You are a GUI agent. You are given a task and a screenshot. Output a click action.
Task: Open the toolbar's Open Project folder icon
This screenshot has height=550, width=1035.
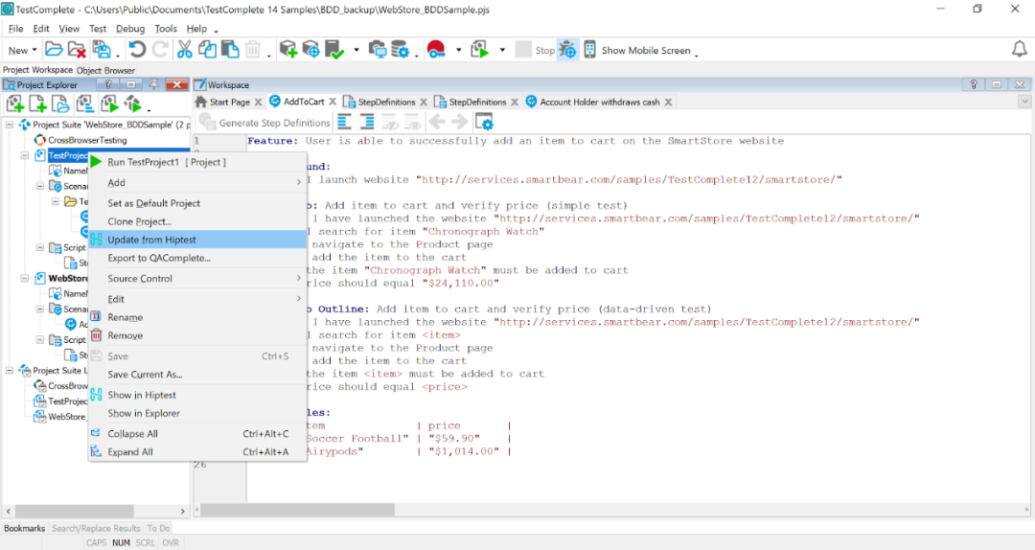tap(54, 50)
